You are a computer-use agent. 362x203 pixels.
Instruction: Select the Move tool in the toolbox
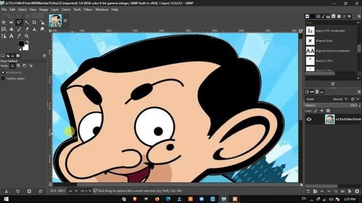(4, 23)
